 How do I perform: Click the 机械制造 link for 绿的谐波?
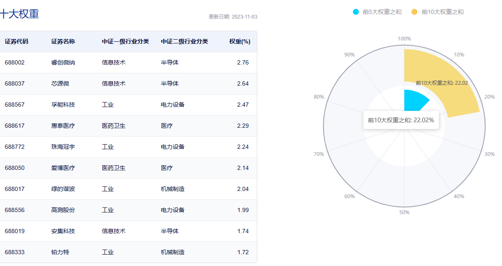tap(172, 189)
